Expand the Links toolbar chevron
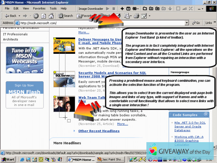217x163 pixels. pos(214,23)
